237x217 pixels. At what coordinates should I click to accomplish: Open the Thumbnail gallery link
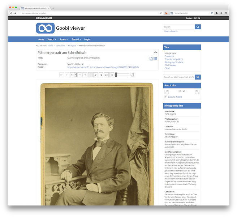click(174, 59)
